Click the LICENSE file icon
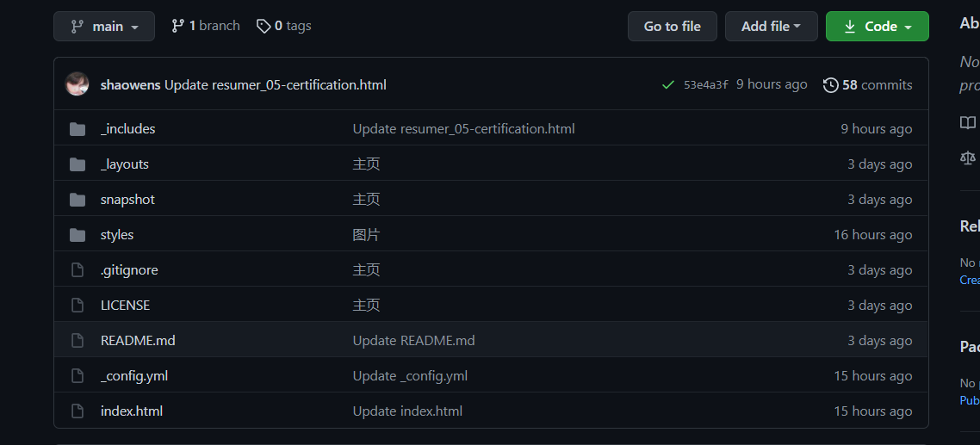The height and width of the screenshot is (445, 980). coord(78,306)
